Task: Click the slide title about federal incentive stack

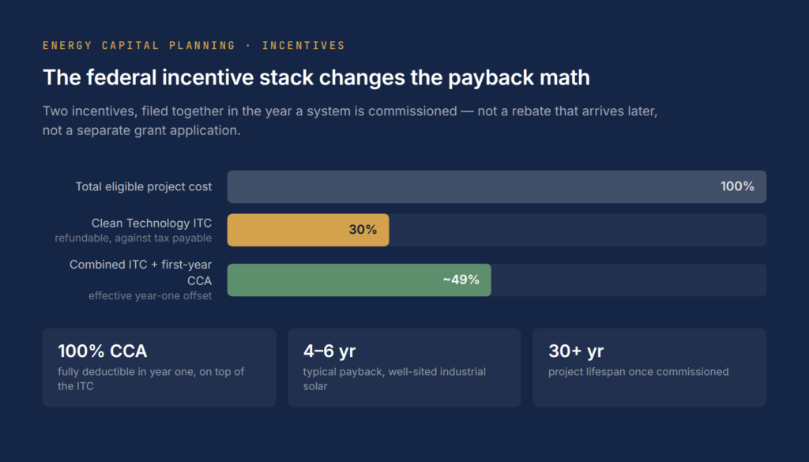Action: click(x=316, y=77)
